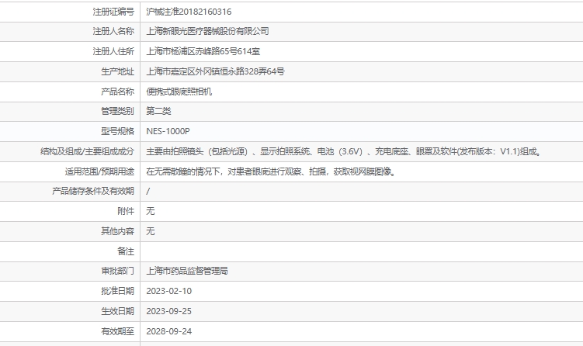Image resolution: width=583 pixels, height=346 pixels.
Task: Select company name 上海新眼光医疗器械股份有限公司
Action: pos(207,31)
